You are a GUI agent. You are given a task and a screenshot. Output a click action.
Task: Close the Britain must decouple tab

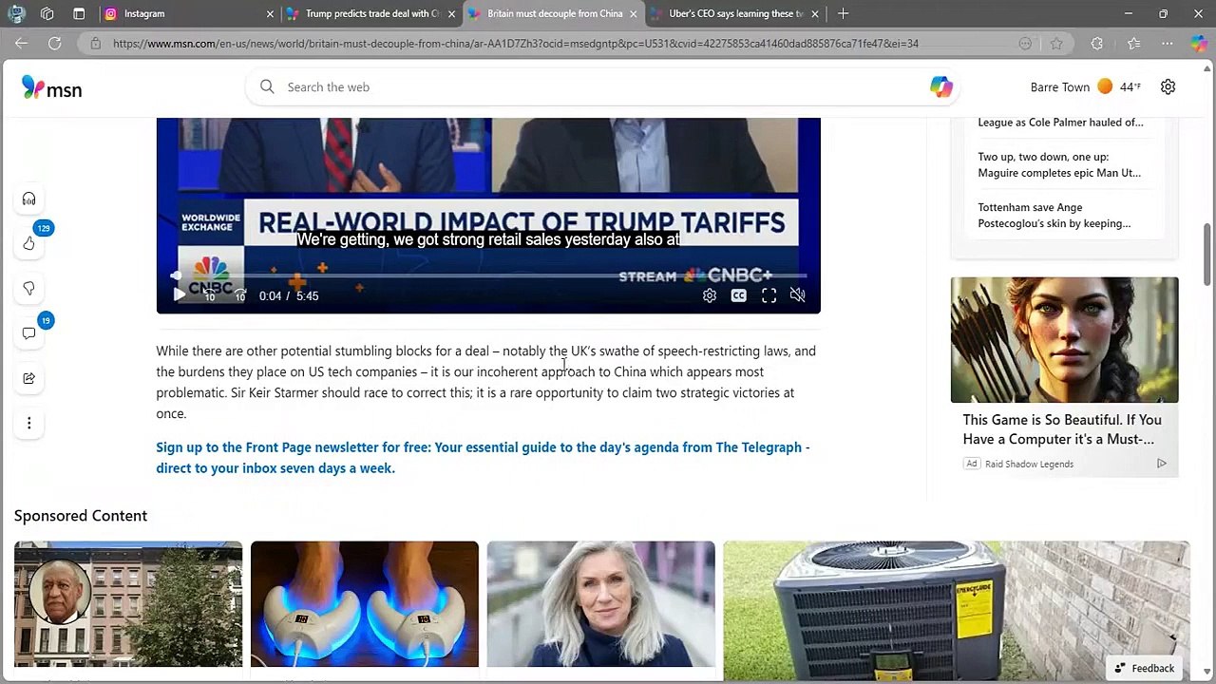(x=633, y=13)
